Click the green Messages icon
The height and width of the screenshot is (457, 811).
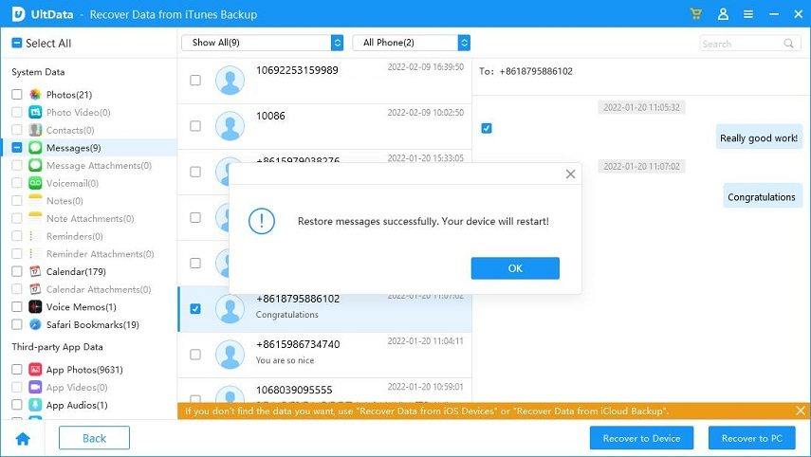click(x=35, y=147)
